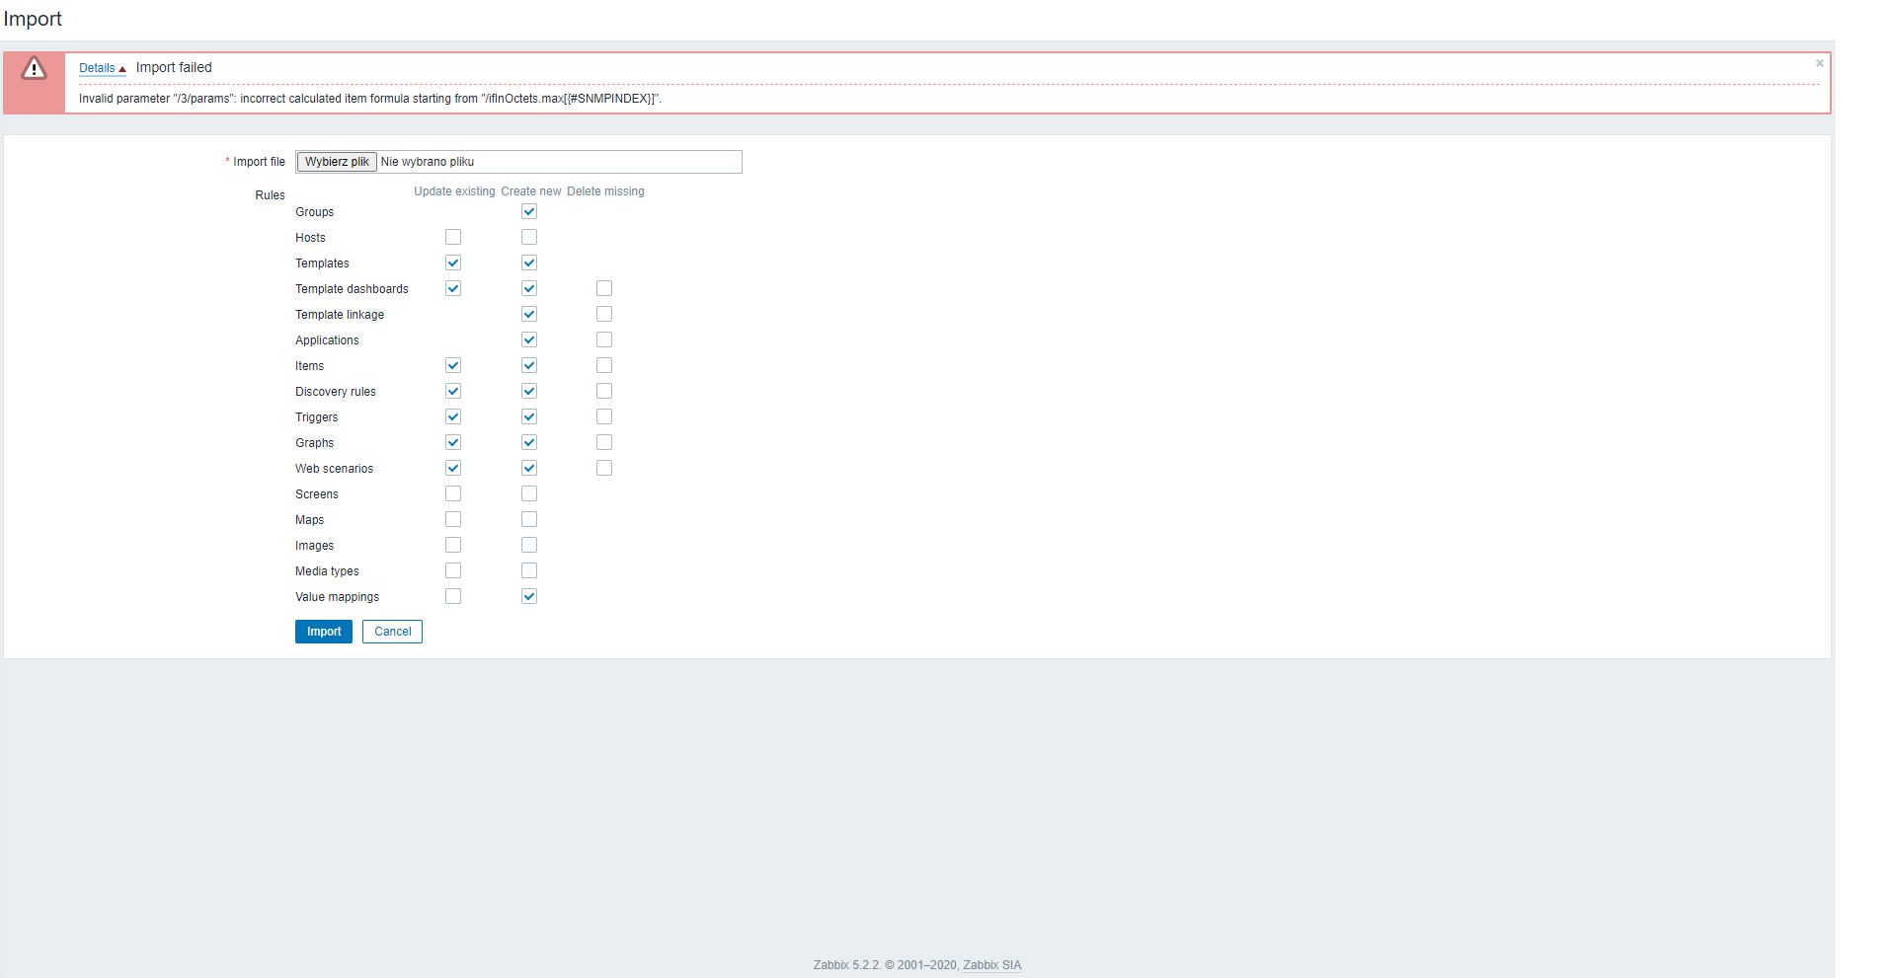Viewport: 1890px width, 978px height.
Task: Click the Wybierz plik file chooser button
Action: tap(336, 161)
